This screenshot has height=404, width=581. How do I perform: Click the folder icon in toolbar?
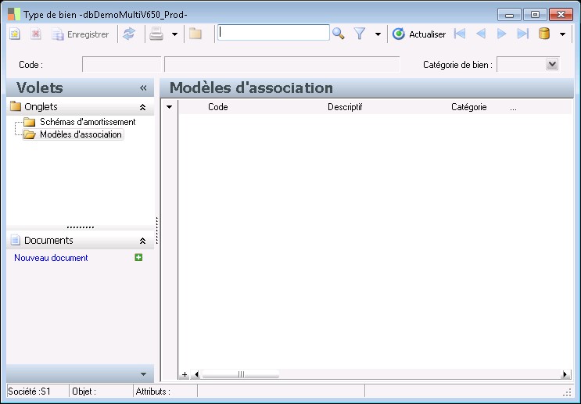[x=195, y=34]
